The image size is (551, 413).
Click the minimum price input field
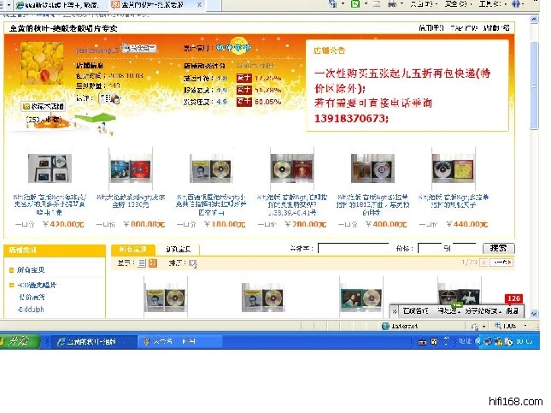[x=429, y=248]
